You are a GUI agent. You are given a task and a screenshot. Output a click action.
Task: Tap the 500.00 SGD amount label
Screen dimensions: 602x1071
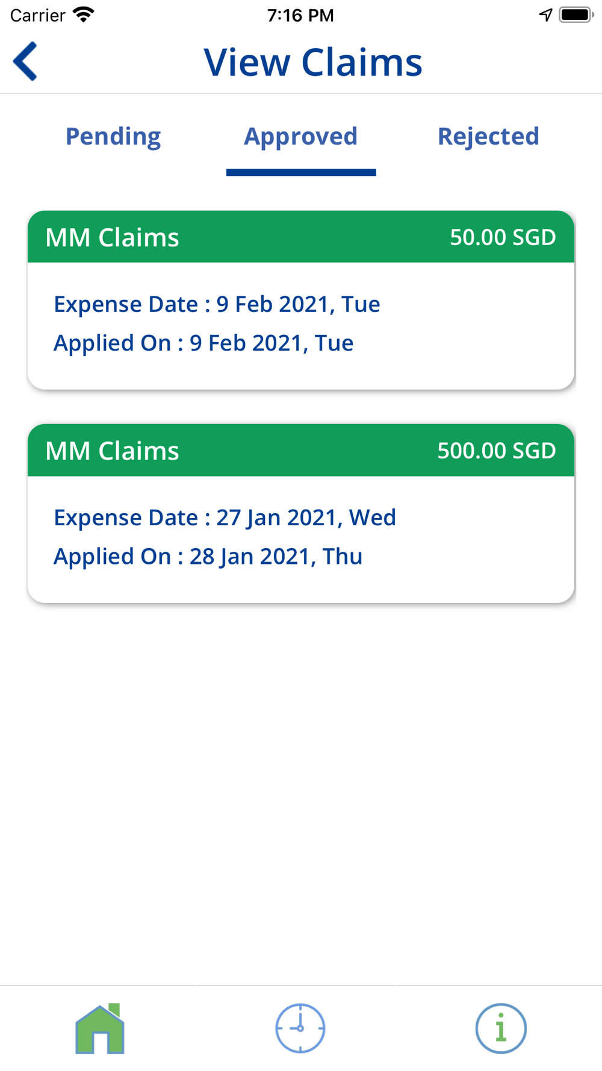click(497, 451)
